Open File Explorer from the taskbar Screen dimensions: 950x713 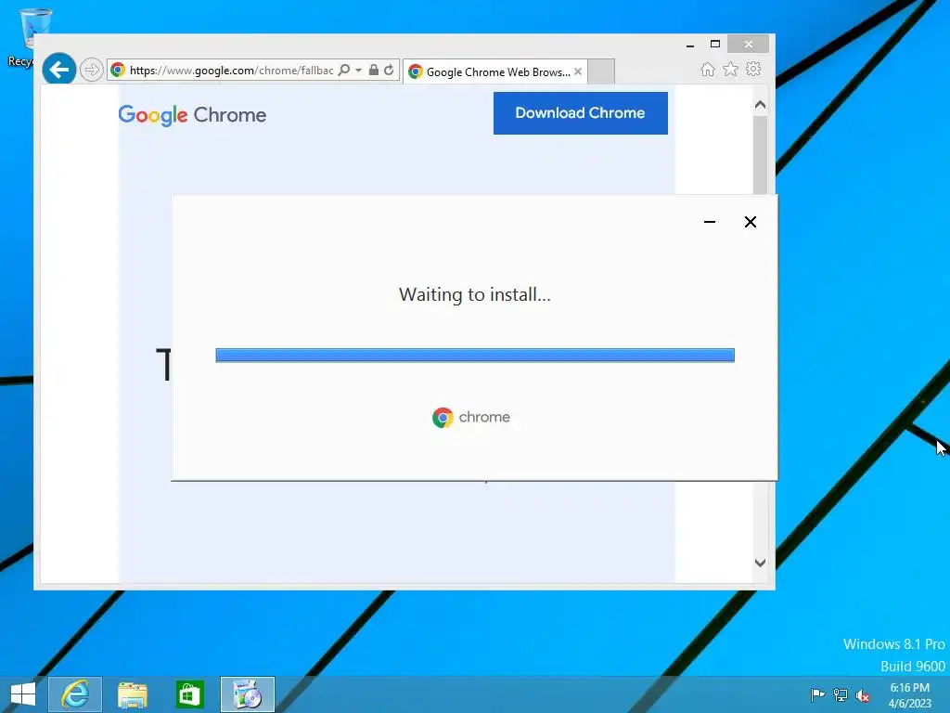tap(132, 694)
